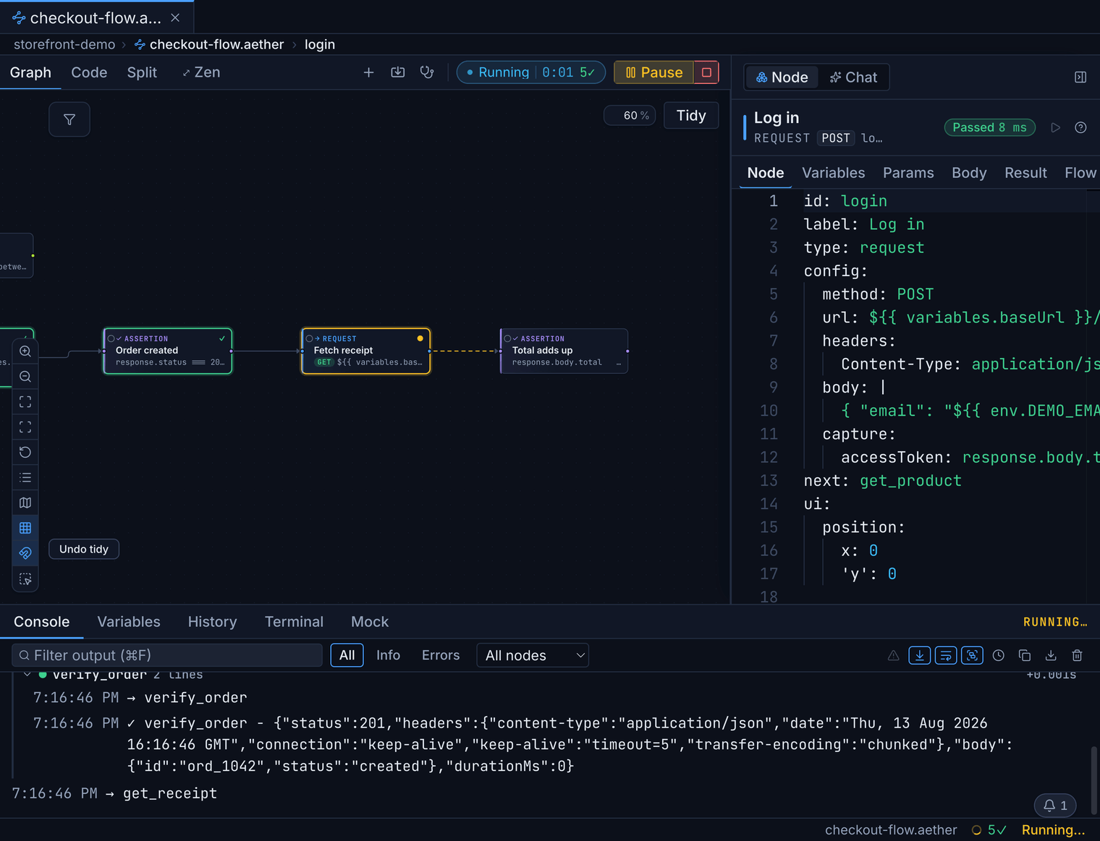Collapse the right side panel icon
Screen dimensions: 1100x841
click(1080, 77)
